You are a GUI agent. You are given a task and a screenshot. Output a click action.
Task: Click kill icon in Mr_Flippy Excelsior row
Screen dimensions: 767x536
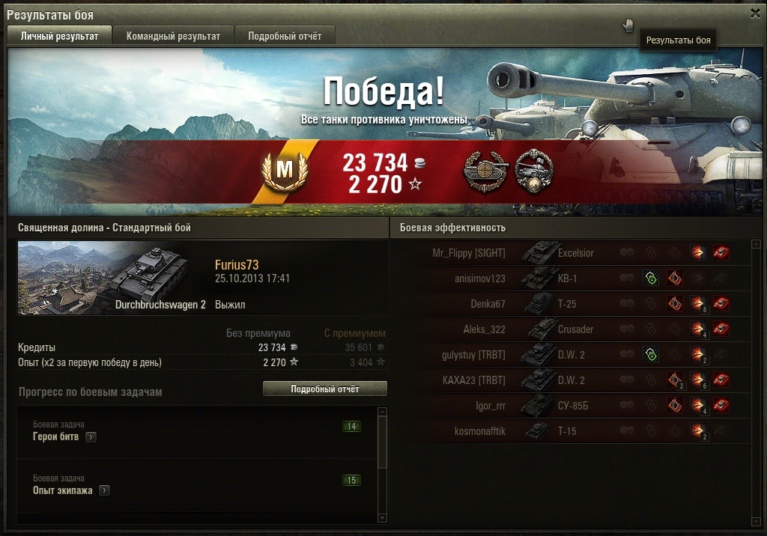pyautogui.click(x=721, y=253)
